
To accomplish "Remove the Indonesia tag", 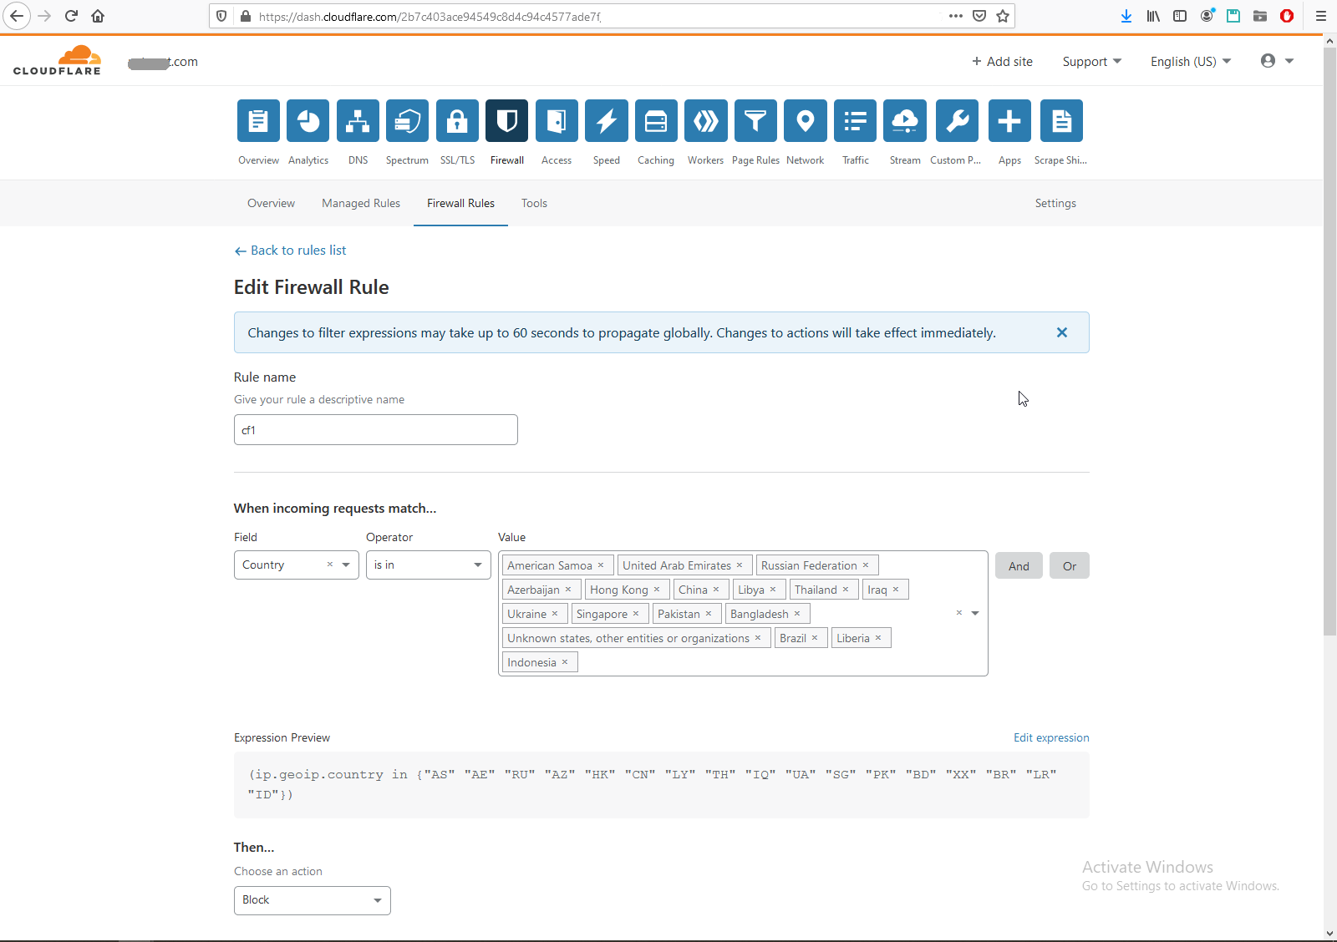I will click(565, 662).
